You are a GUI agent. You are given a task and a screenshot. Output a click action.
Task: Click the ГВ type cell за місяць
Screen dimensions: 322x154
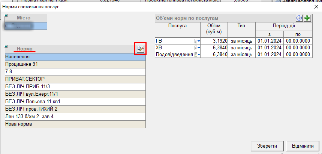click(241, 41)
